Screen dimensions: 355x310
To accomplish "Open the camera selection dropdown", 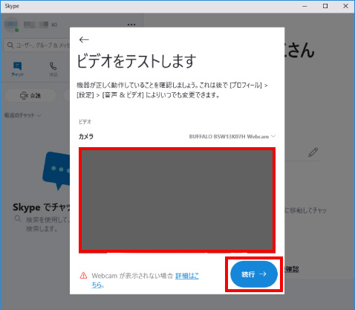I will point(232,137).
